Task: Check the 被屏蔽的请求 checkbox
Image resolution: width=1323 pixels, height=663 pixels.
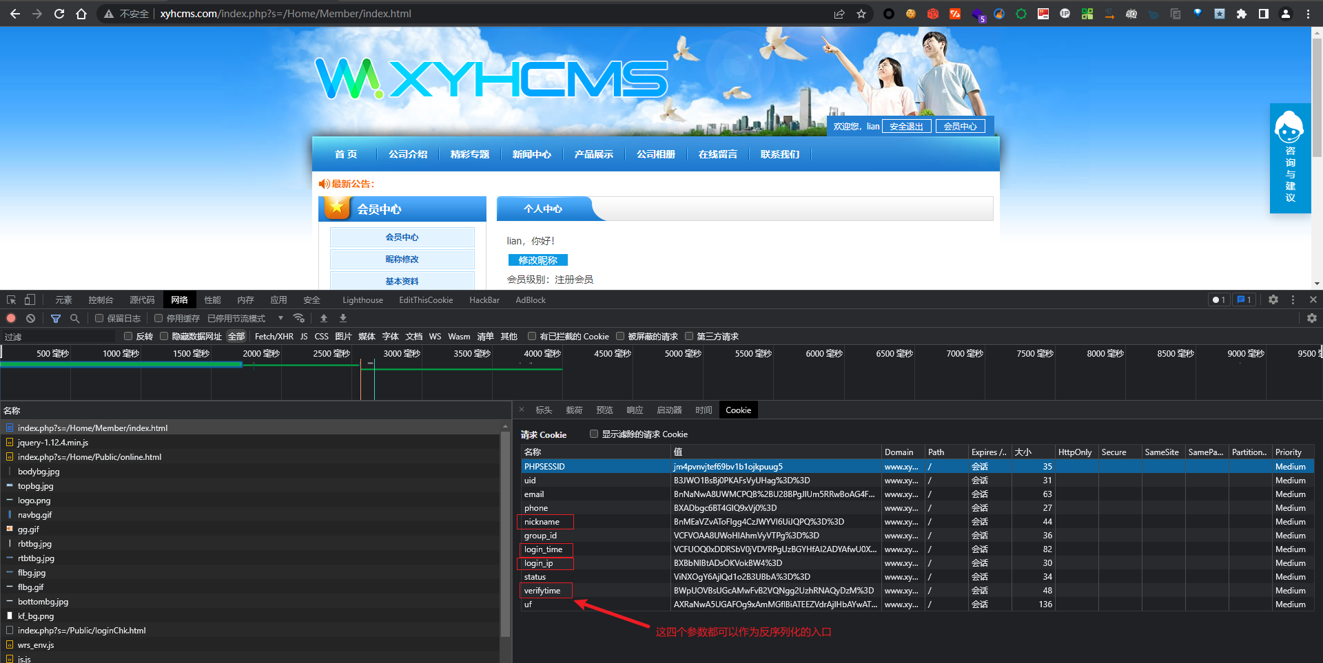Action: 620,336
